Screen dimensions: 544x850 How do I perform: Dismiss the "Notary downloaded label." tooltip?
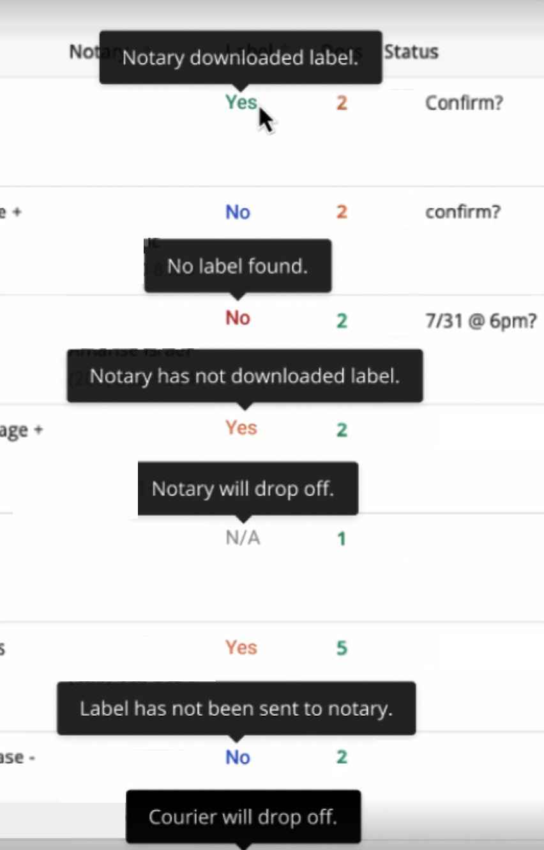click(240, 58)
